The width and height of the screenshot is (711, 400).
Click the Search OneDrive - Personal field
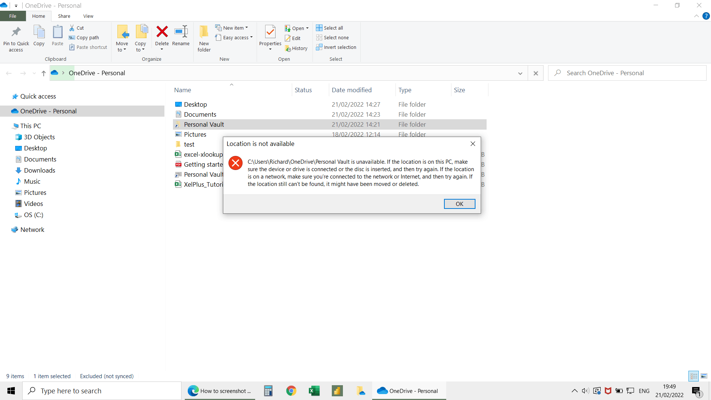coord(630,73)
